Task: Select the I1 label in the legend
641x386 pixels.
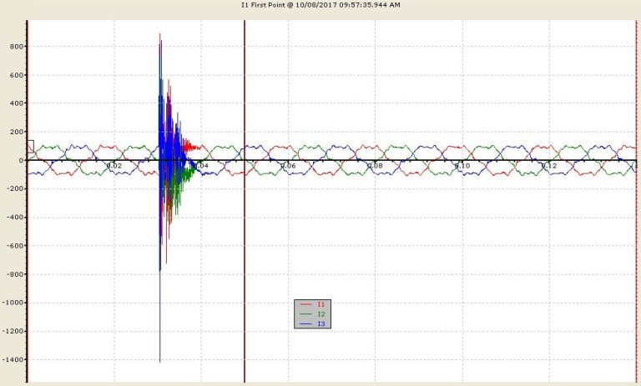Action: point(320,304)
